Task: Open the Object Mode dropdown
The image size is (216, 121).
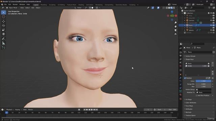Action: click(12, 8)
